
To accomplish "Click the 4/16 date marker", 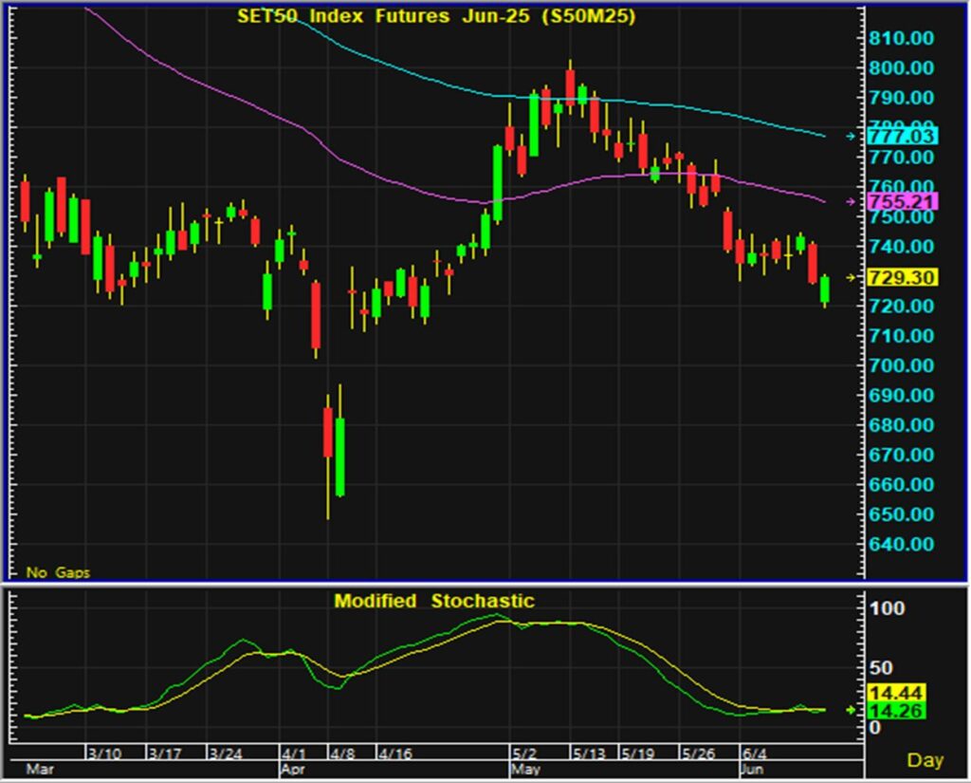I will point(395,754).
